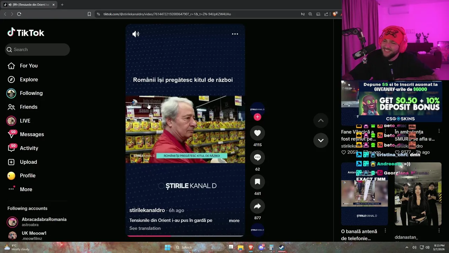Select the Tensiunile din Orient browser tab

[29, 5]
